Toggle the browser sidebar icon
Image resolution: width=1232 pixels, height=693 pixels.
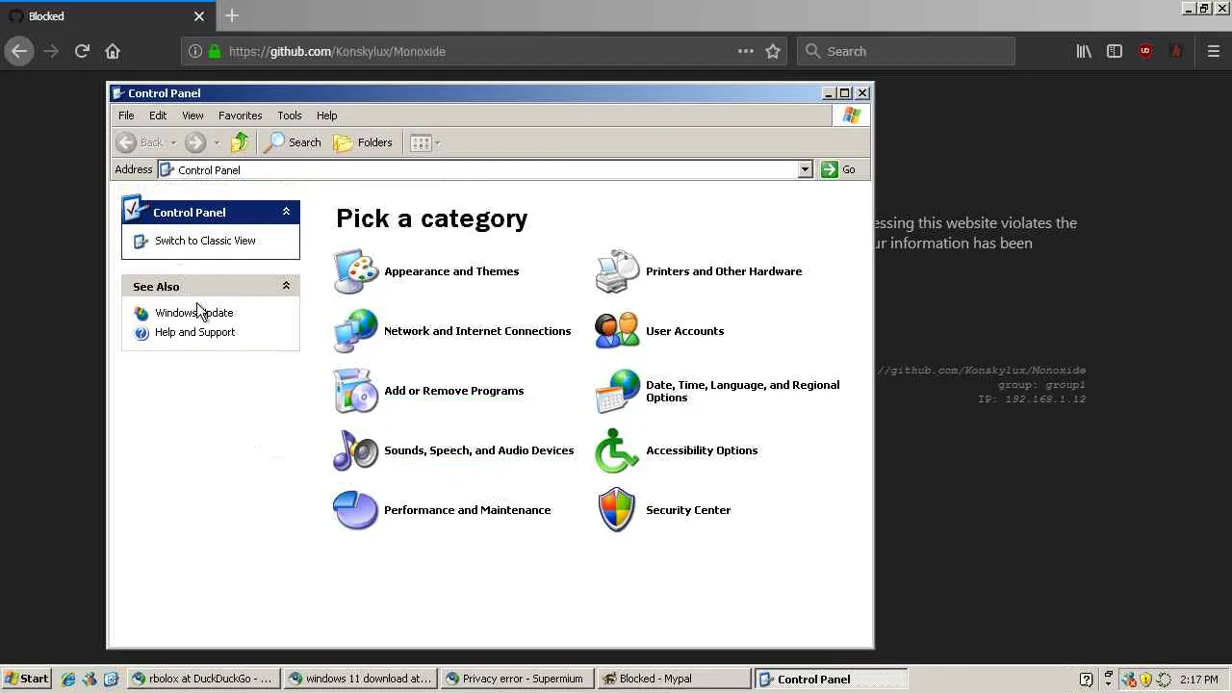coord(1115,51)
